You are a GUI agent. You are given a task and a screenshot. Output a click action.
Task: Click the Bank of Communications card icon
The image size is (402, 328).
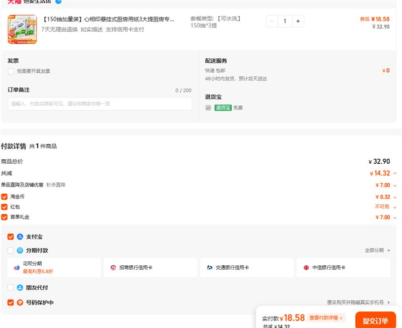click(x=210, y=268)
